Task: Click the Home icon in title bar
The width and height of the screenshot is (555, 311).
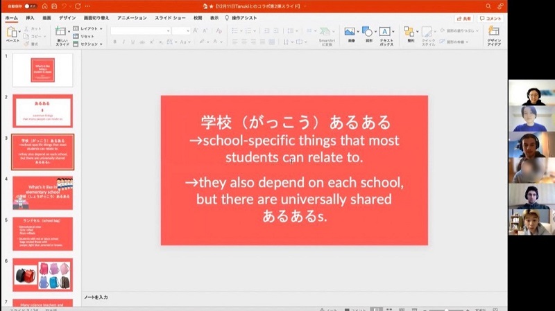Action: [44, 6]
